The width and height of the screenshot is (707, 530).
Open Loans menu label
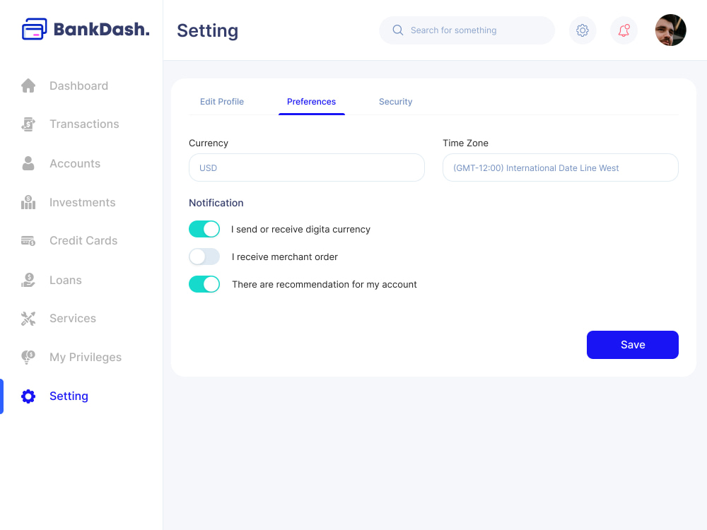(x=65, y=280)
